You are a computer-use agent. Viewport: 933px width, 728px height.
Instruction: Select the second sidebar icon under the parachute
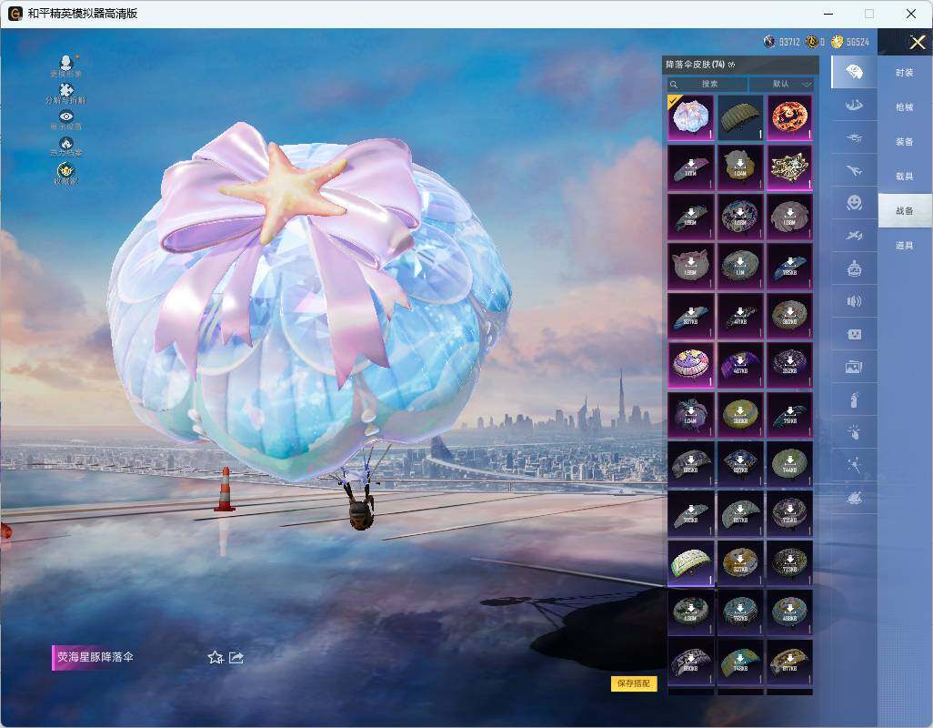tap(854, 106)
